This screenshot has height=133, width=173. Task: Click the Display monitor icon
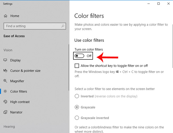coord(5,60)
